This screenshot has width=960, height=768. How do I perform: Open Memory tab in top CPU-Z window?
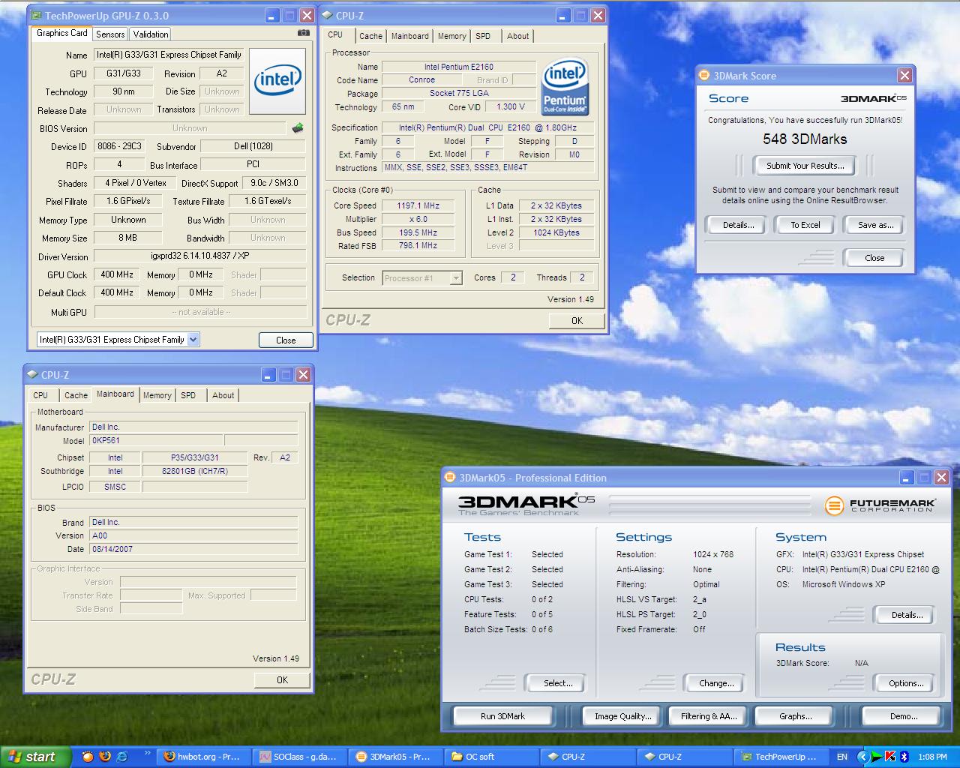point(451,36)
